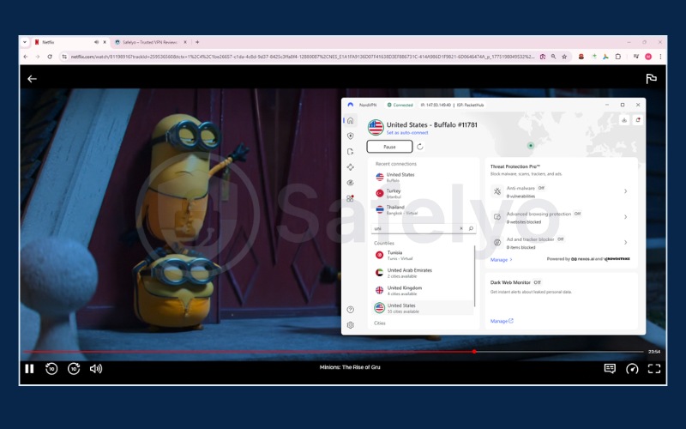Expand Advanced browsing protection chevron
Viewport: 686px width, 429px height.
626,217
